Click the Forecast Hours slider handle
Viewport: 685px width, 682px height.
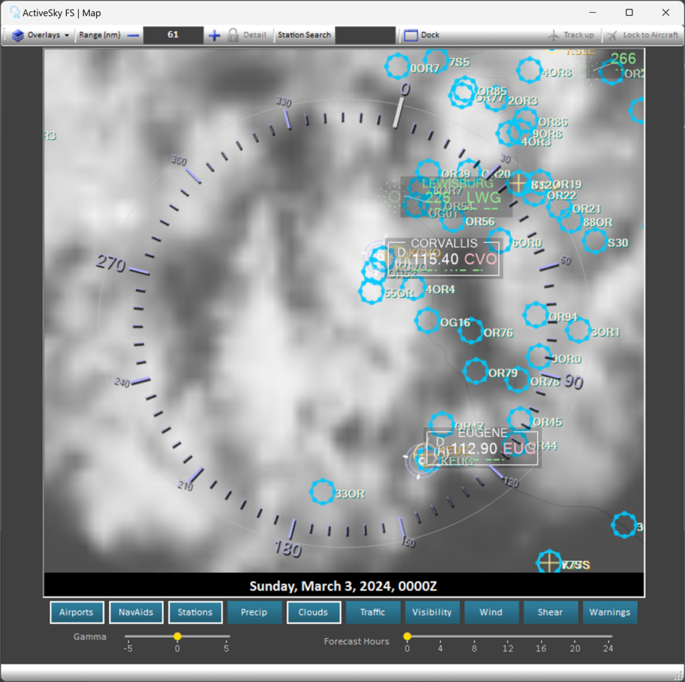(407, 637)
